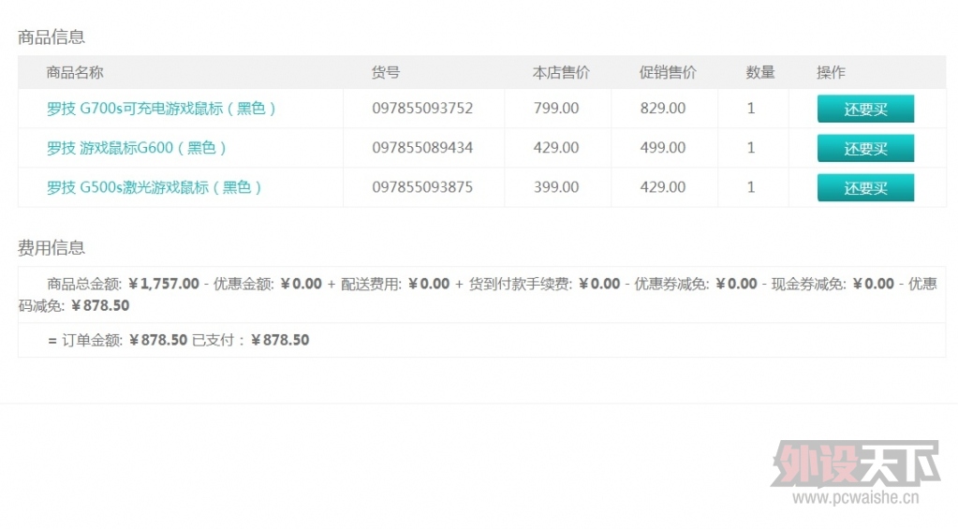Image resolution: width=958 pixels, height=529 pixels.
Task: Click 还要买 for the G600 mouse
Action: coord(865,148)
